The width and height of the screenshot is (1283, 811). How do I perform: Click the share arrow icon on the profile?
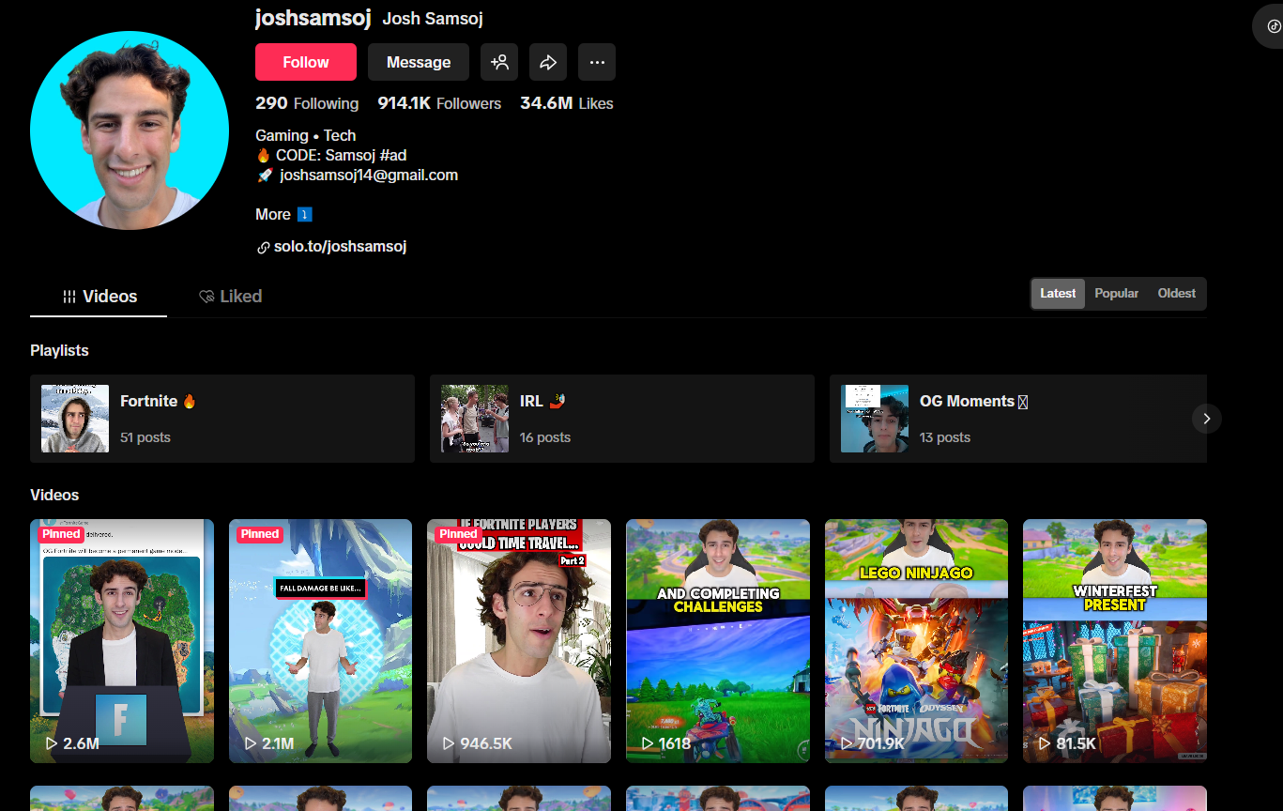click(548, 62)
